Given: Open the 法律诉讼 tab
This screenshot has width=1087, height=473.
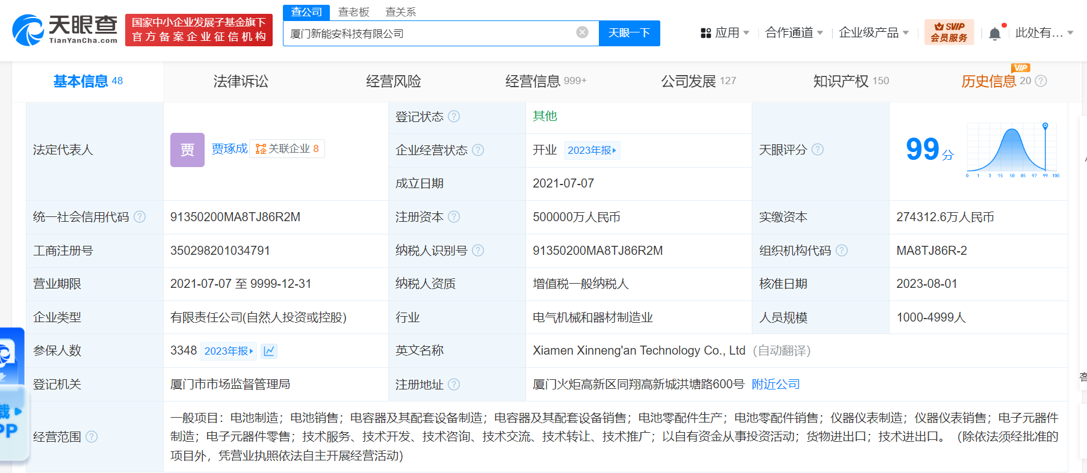Looking at the screenshot, I should [241, 81].
